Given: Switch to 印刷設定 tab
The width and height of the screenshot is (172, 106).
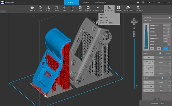Looking at the screenshot, I should click(71, 2).
